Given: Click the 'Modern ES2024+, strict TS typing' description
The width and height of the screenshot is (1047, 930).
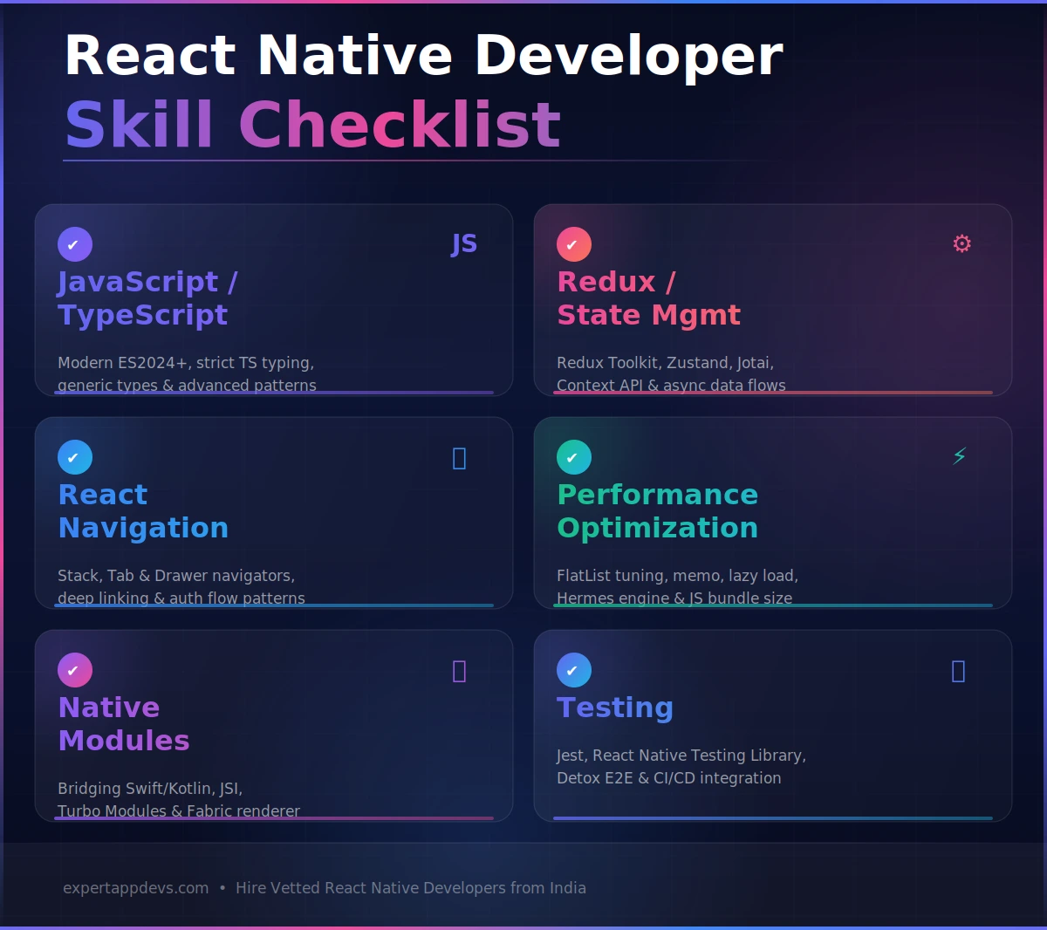Looking at the screenshot, I should pyautogui.click(x=186, y=363).
